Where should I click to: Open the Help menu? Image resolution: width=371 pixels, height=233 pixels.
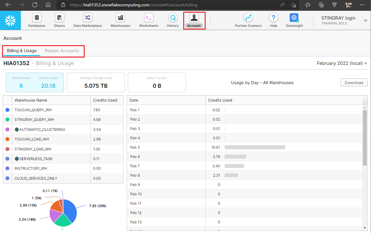pyautogui.click(x=273, y=20)
